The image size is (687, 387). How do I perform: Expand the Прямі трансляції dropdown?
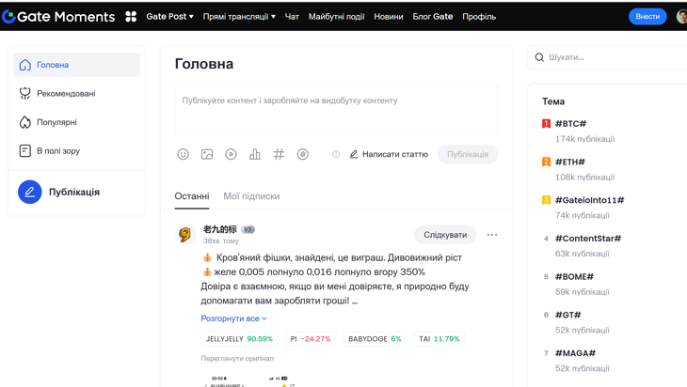coord(239,17)
